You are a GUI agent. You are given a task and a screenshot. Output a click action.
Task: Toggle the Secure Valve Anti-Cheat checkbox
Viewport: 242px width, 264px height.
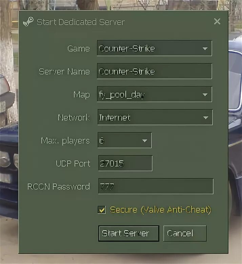[x=102, y=210]
